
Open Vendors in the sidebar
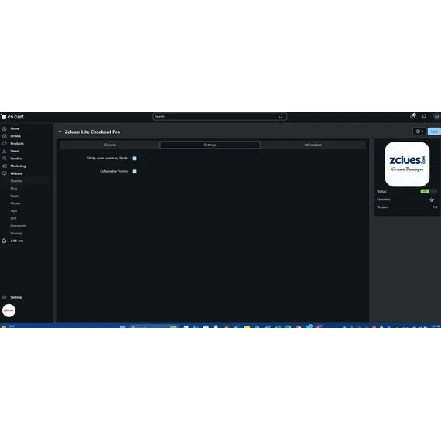click(16, 159)
